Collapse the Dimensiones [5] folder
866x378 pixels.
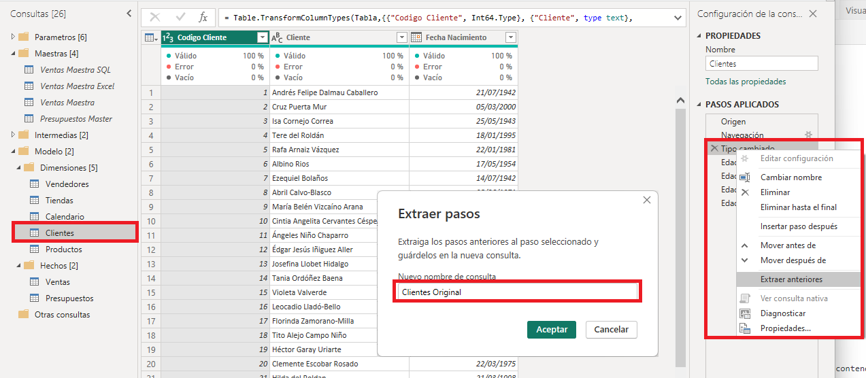[x=18, y=168]
